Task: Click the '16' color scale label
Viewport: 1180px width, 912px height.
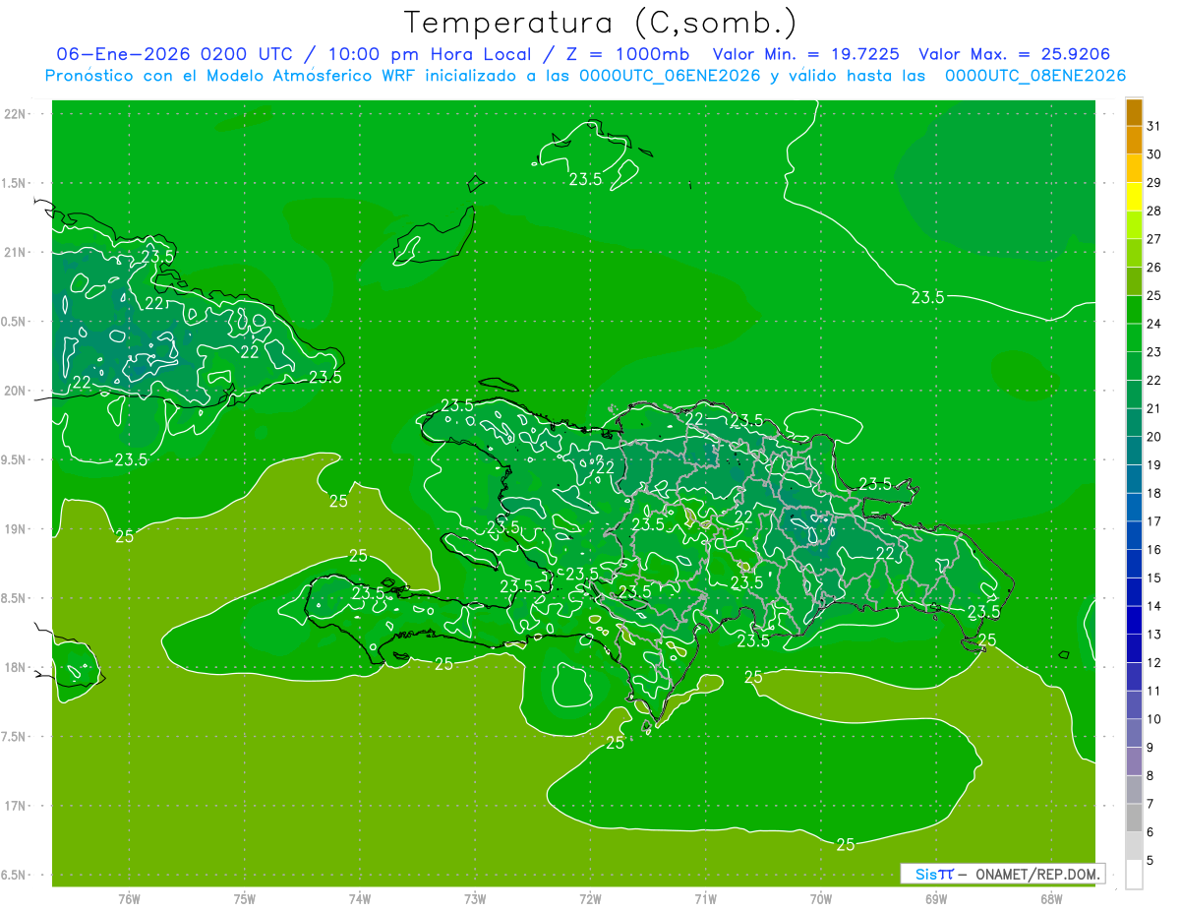Action: pos(1154,550)
